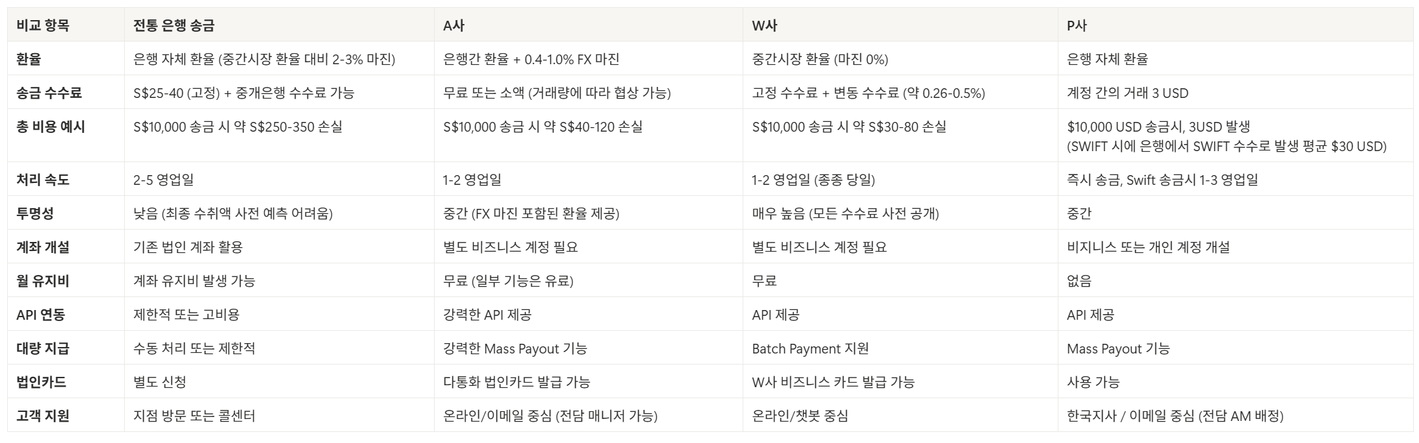Select the 'W사' column header
1419x443 pixels.
click(x=764, y=25)
